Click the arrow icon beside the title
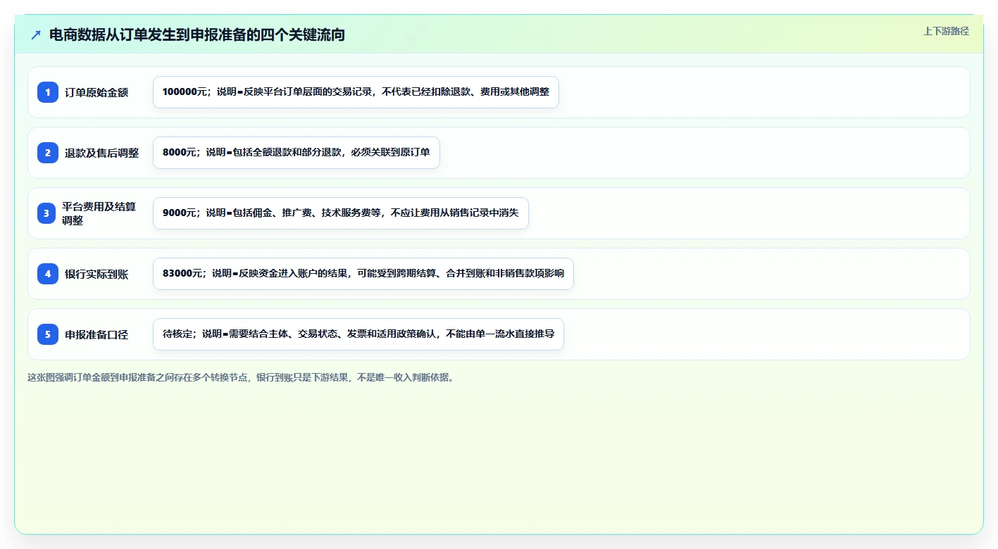The image size is (998, 549). click(x=36, y=34)
